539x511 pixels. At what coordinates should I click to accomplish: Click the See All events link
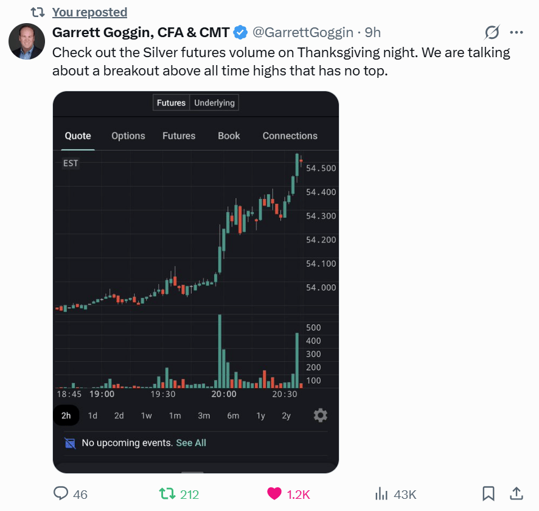(191, 443)
